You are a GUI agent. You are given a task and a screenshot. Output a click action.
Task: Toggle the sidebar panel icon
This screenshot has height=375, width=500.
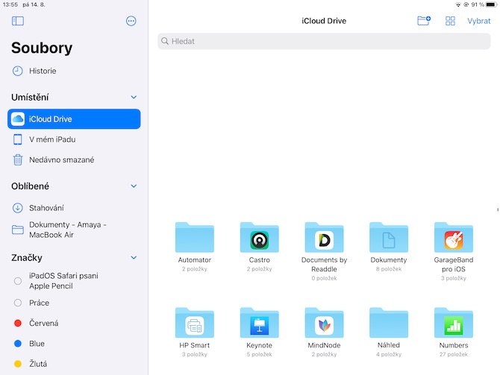(18, 21)
